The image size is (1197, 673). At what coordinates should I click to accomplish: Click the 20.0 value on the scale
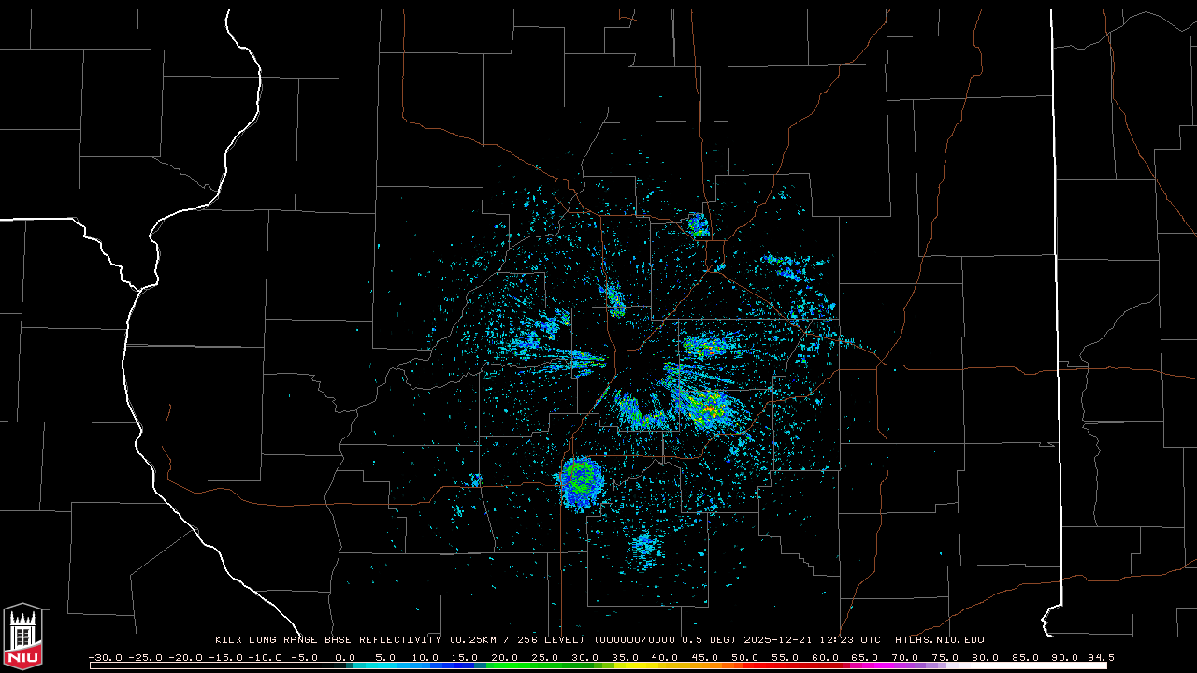[x=505, y=657]
